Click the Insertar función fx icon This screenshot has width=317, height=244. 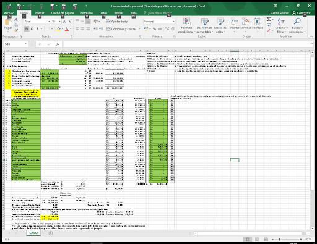58,44
